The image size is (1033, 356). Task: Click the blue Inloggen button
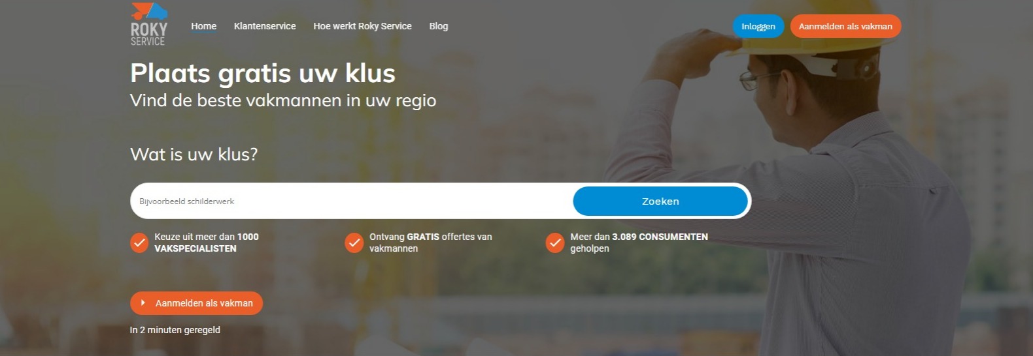pyautogui.click(x=758, y=26)
